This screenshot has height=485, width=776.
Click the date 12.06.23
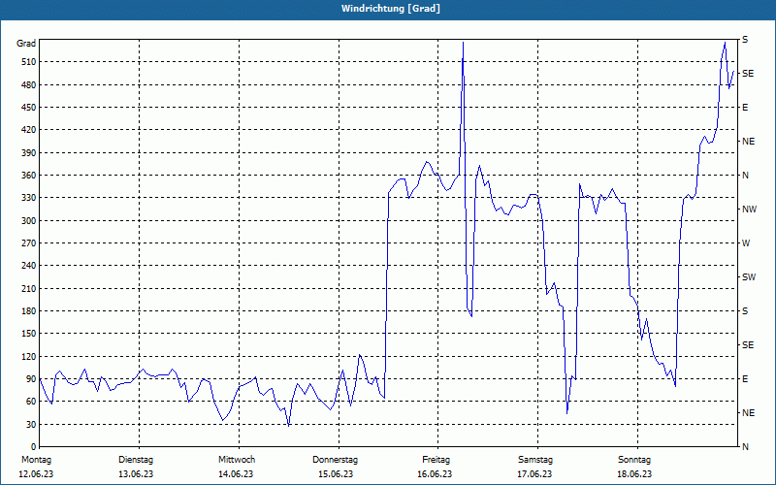[x=36, y=474]
